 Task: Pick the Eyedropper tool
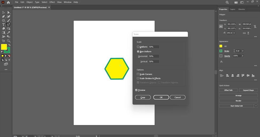pyautogui.click(x=9, y=33)
